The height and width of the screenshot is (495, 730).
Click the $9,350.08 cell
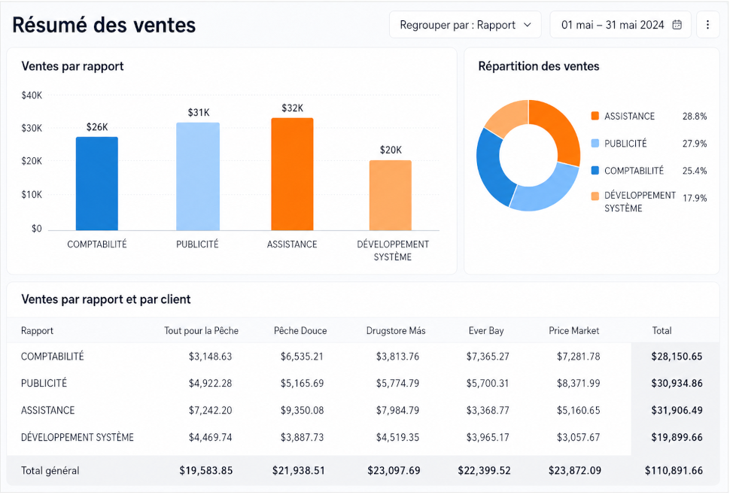click(302, 410)
